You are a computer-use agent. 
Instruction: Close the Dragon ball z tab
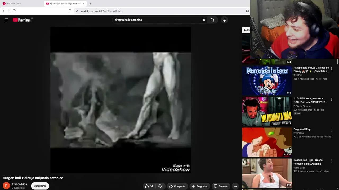tap(84, 4)
